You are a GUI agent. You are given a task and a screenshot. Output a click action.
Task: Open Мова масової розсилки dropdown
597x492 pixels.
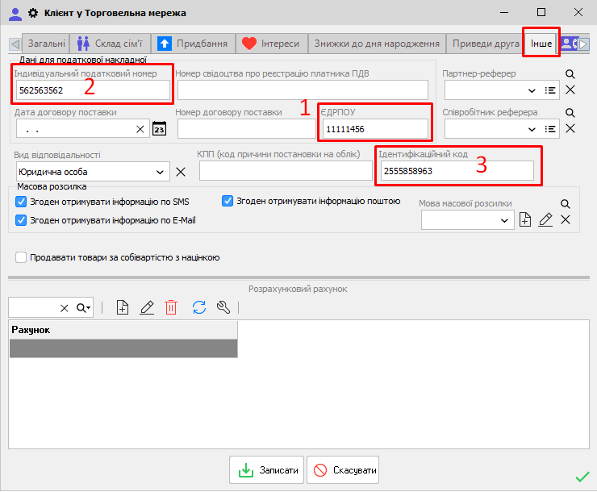[505, 219]
